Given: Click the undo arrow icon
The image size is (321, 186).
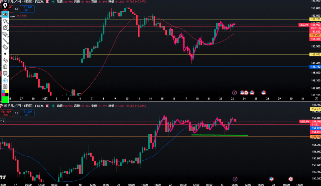Looking at the screenshot, I should (x=5, y=60).
